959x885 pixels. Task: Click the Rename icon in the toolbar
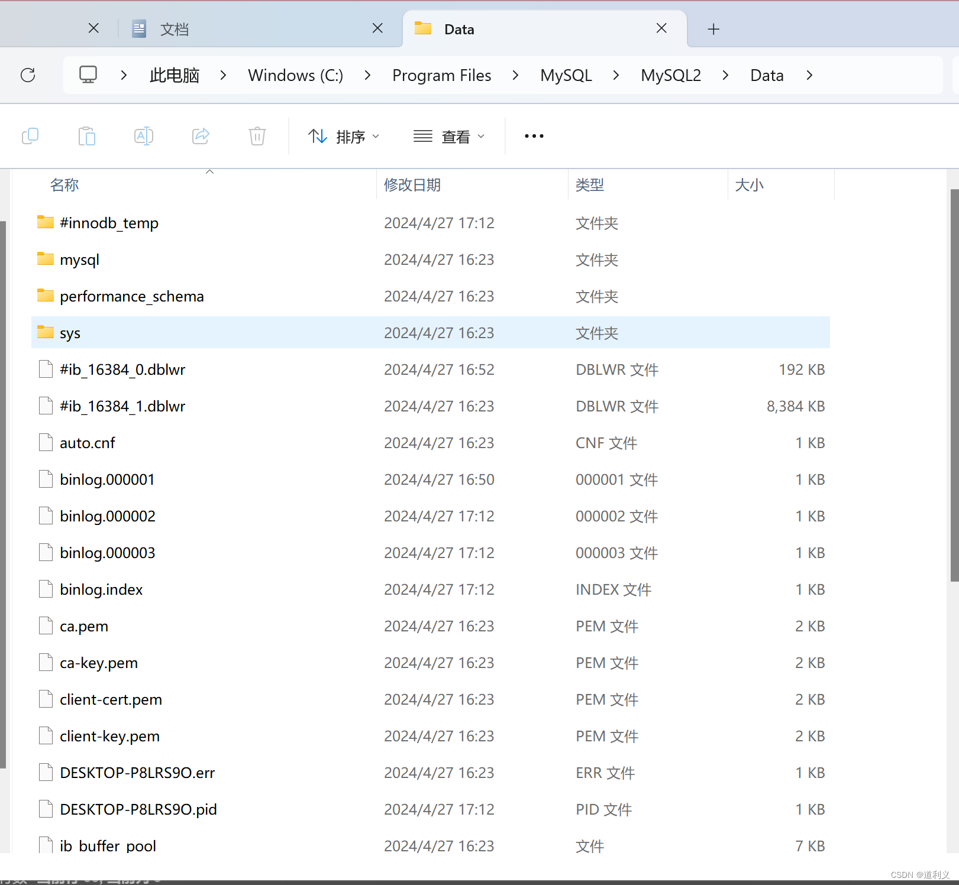(x=144, y=136)
